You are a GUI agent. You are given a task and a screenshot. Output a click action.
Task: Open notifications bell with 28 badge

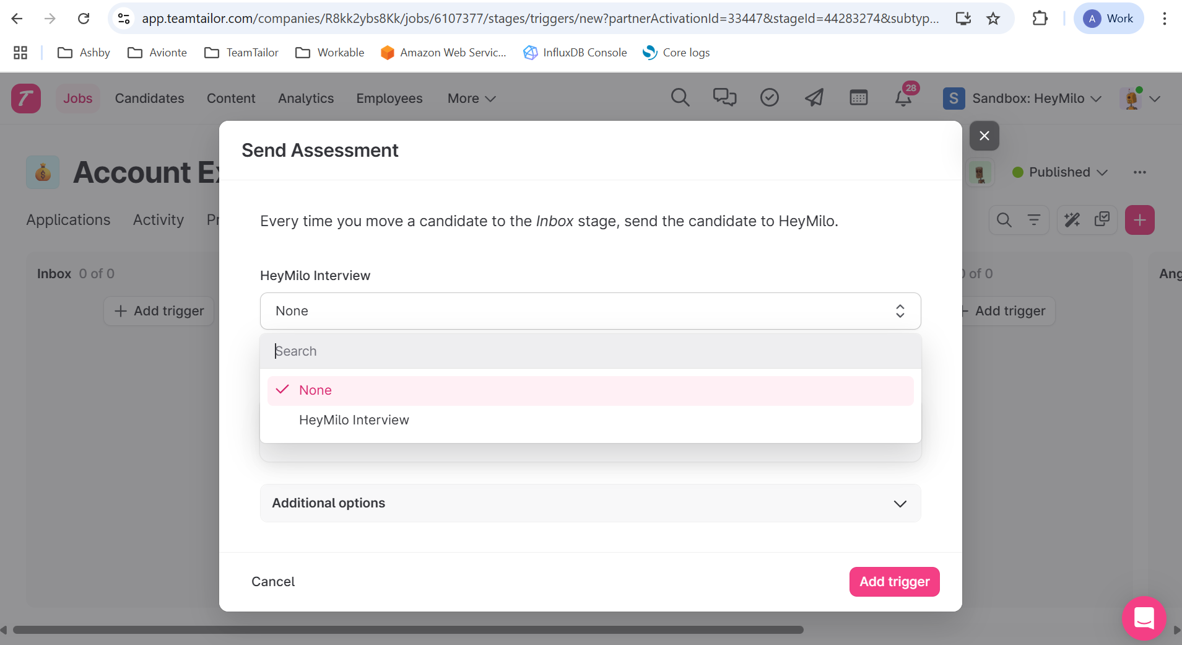(x=903, y=98)
